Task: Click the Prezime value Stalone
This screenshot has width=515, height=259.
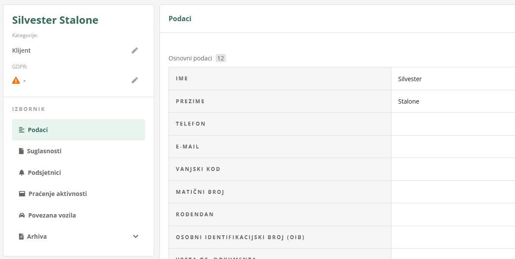Action: 408,101
